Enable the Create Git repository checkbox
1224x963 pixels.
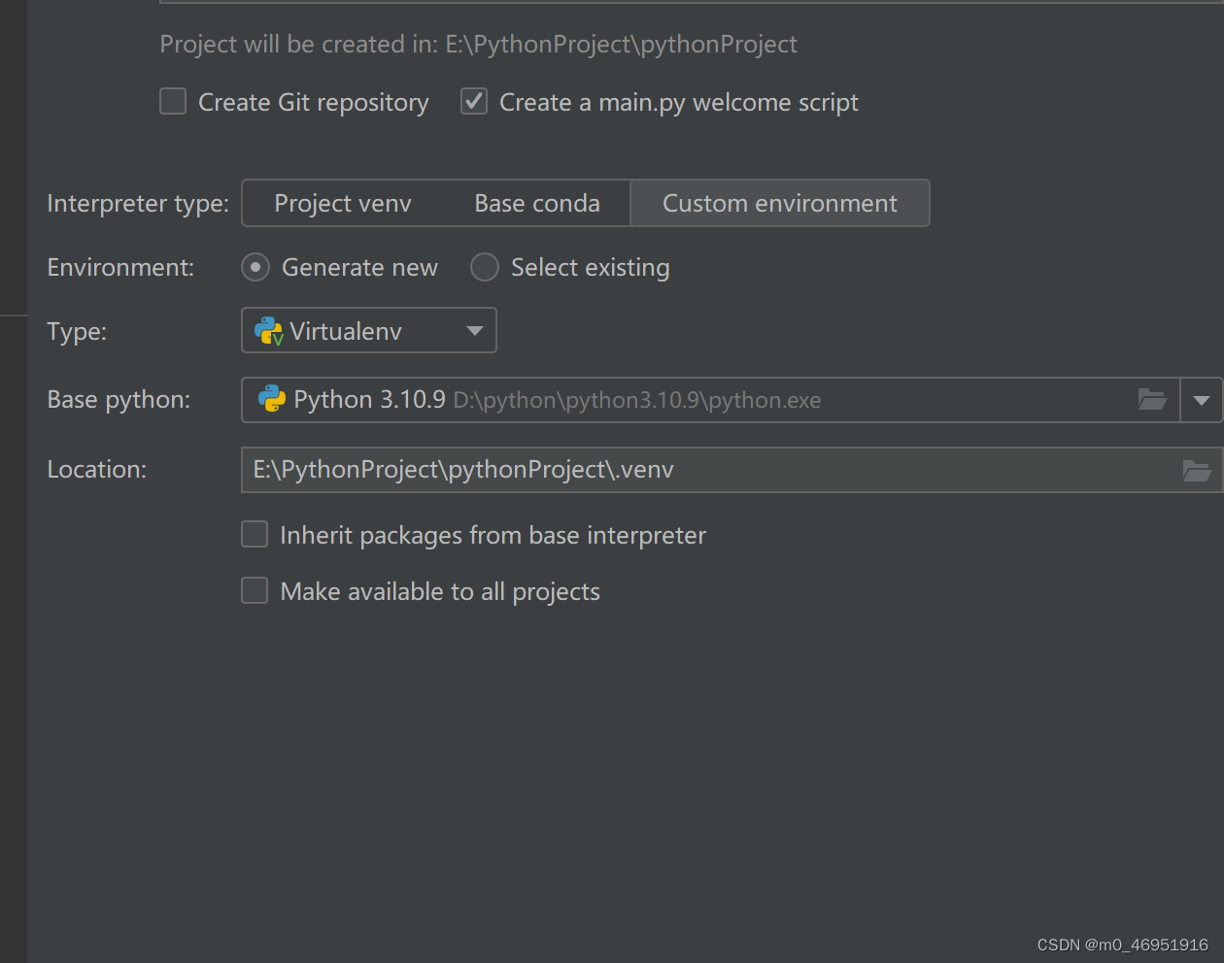(172, 101)
